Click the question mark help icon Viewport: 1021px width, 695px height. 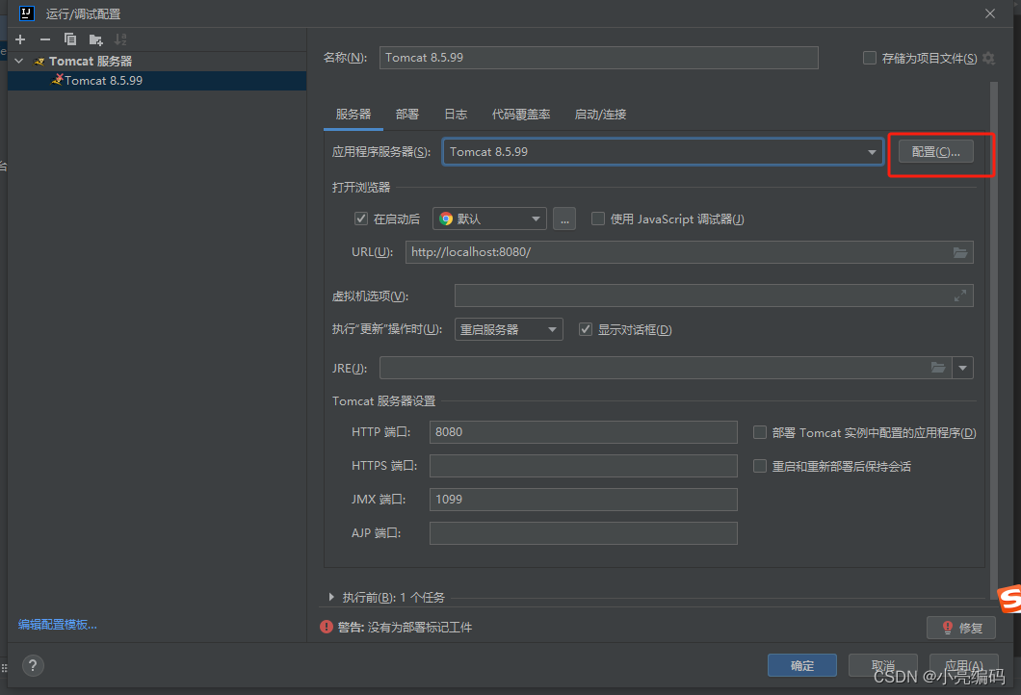[x=32, y=665]
